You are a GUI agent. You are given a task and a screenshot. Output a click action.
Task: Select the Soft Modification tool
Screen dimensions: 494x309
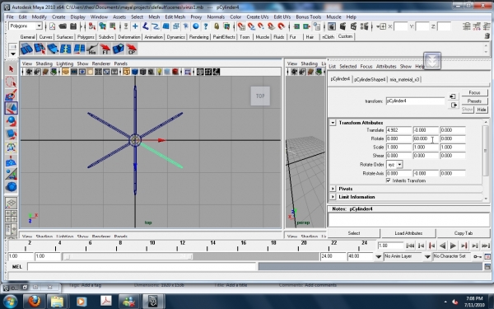pos(12,161)
